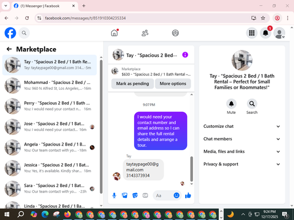Open the taskbar clock showing 9:24 PM
This screenshot has height=220, width=294.
[269, 214]
